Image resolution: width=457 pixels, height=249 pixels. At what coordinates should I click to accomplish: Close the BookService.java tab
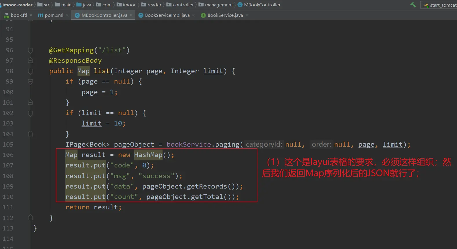[x=247, y=15]
